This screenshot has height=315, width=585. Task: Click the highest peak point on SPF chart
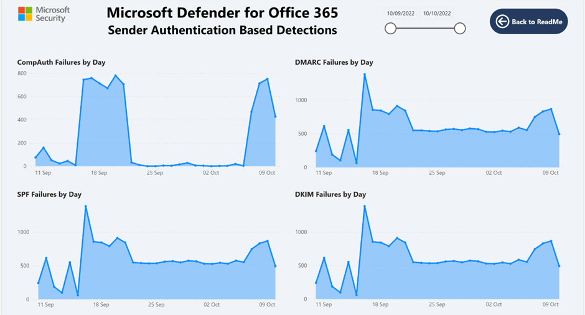coord(85,206)
